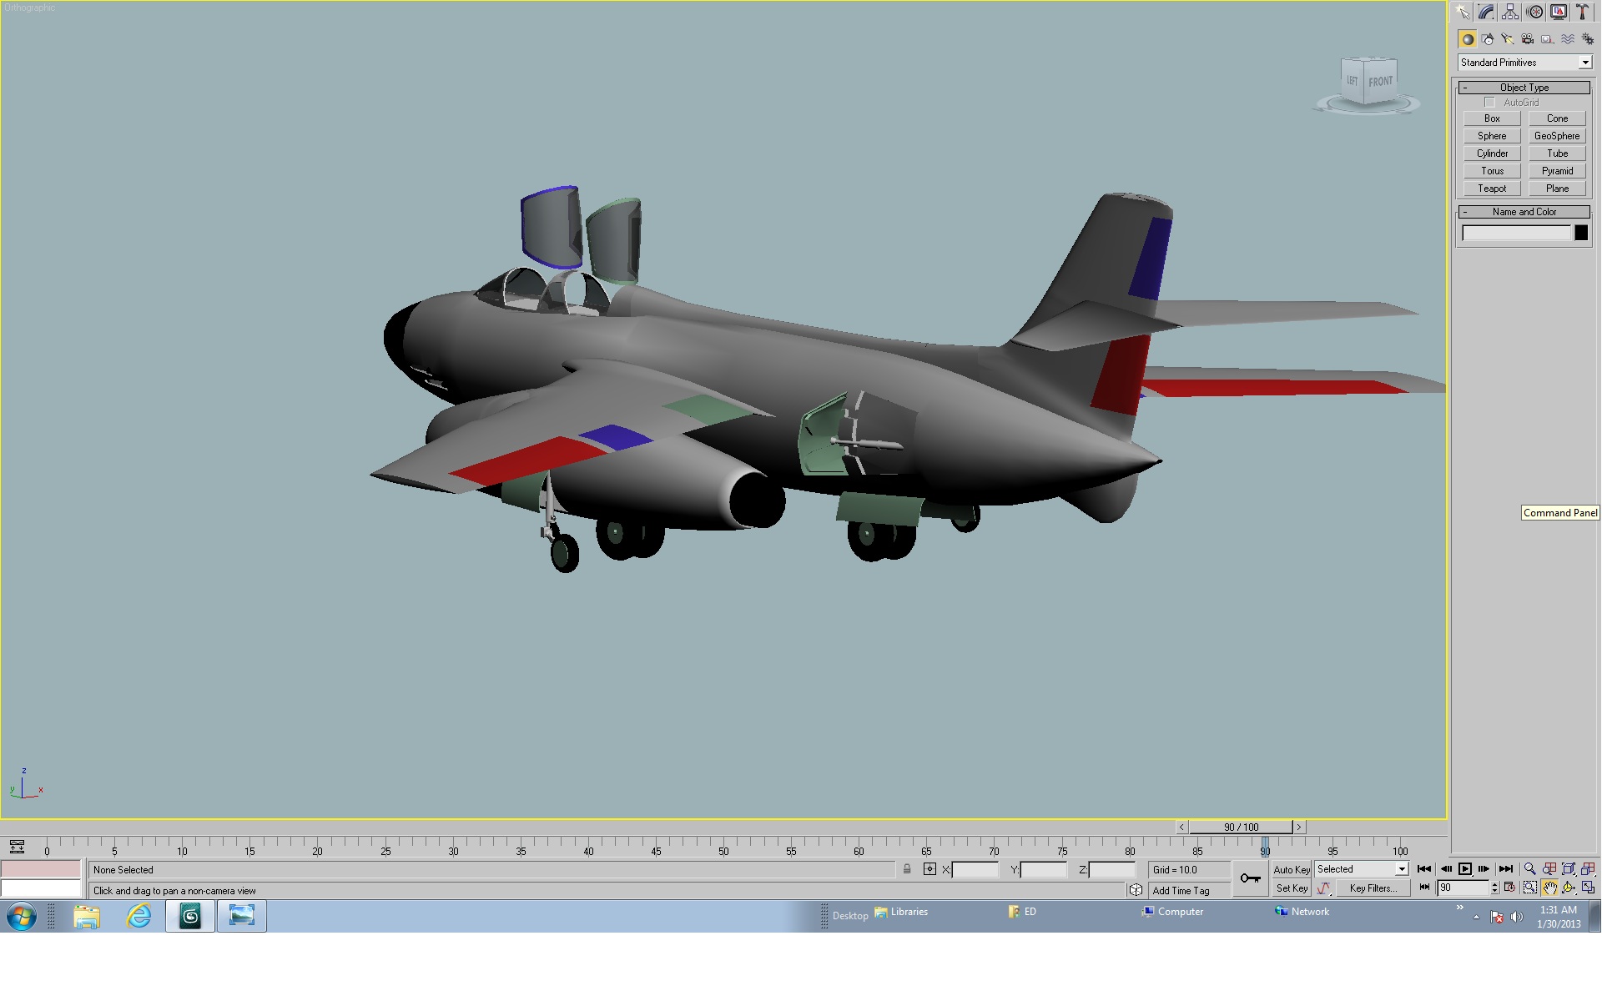Viewport: 1602px width, 1001px height.
Task: Click the Set Keys key icon
Action: [1250, 878]
